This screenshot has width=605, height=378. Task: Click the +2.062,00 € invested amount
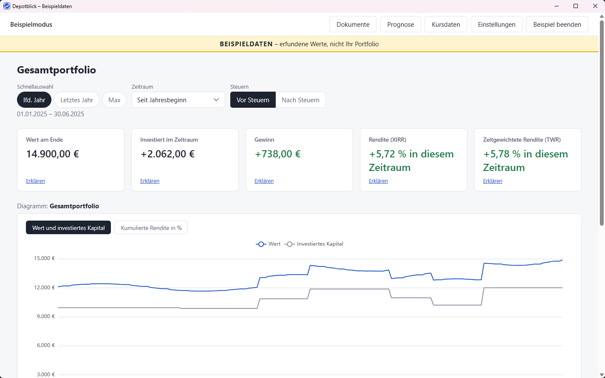click(167, 154)
